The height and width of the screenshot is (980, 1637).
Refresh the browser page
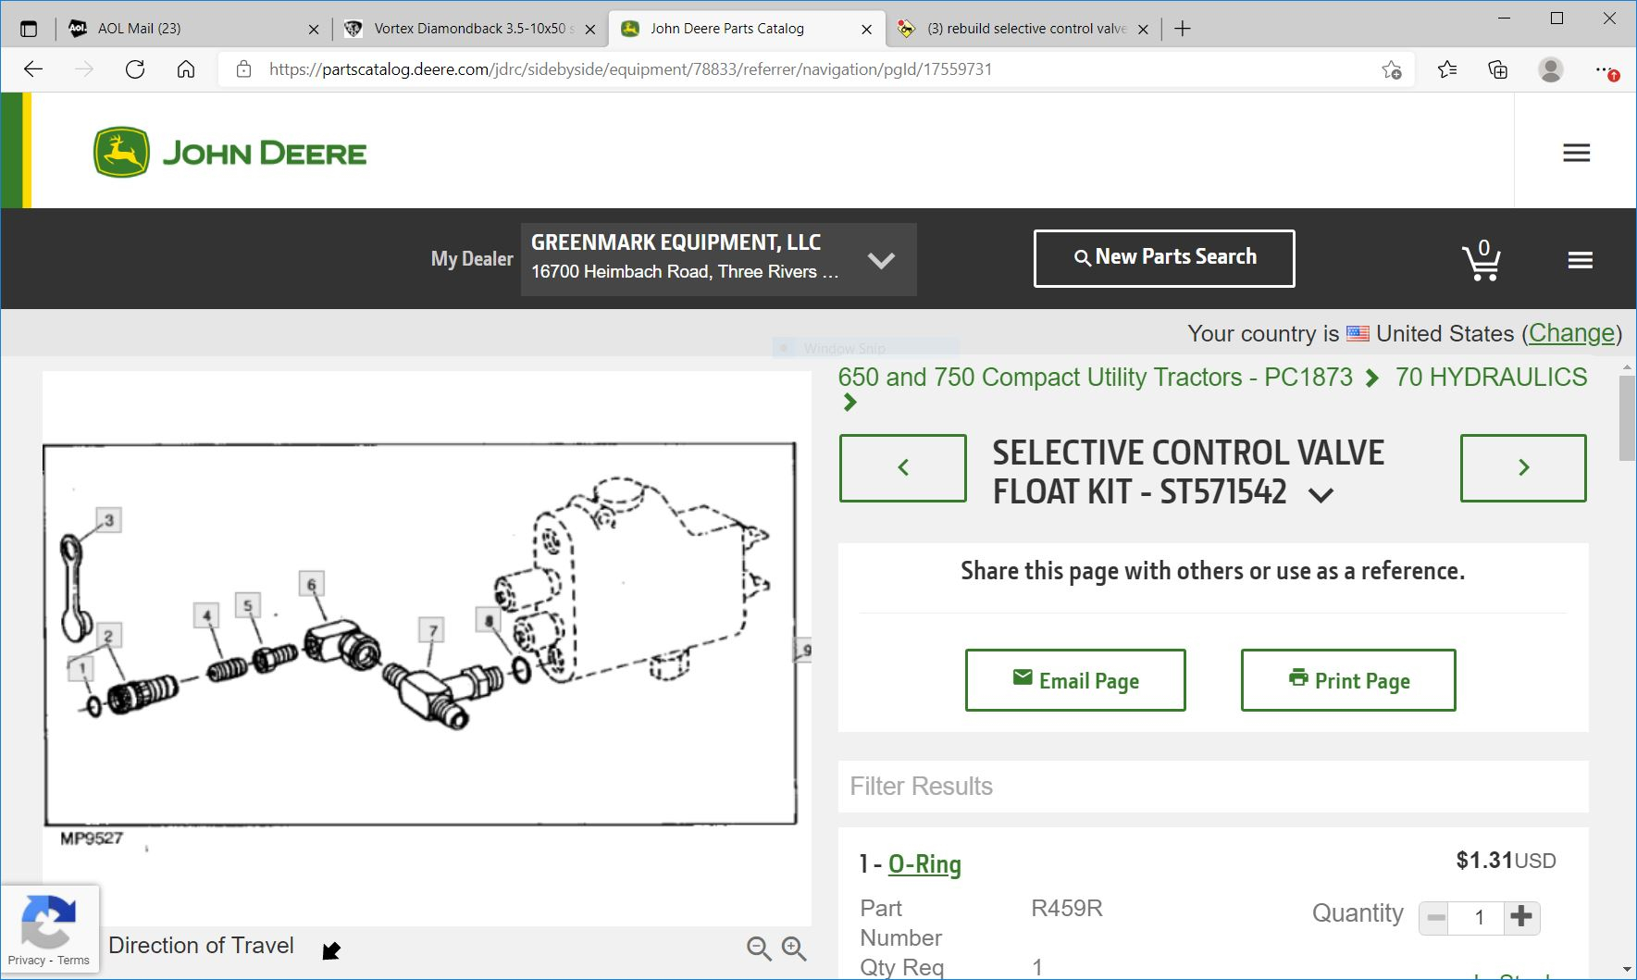click(135, 69)
